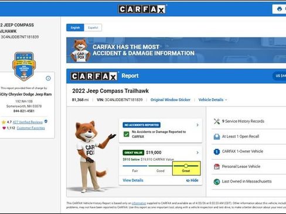
Task: Click 9 Service History Records row
Action: [x=249, y=121]
